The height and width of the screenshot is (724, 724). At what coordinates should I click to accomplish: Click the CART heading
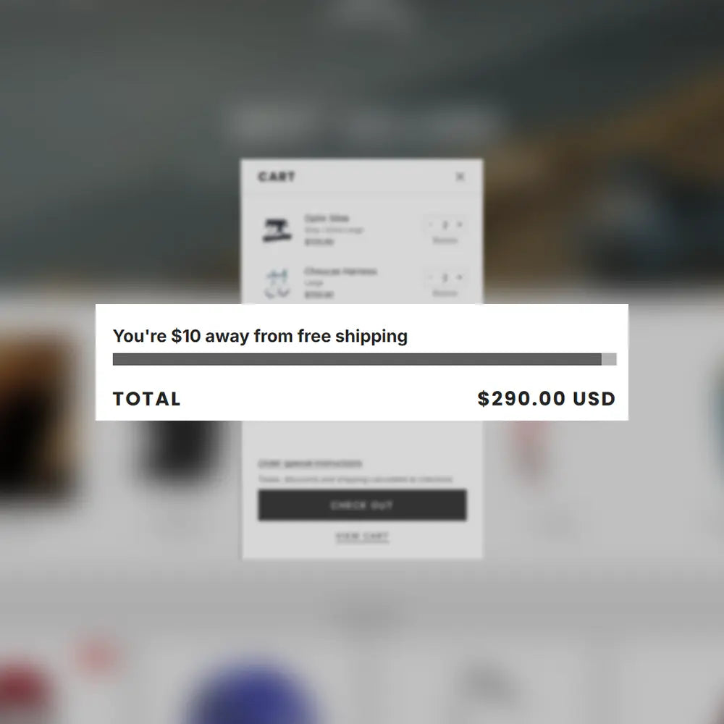tap(276, 177)
